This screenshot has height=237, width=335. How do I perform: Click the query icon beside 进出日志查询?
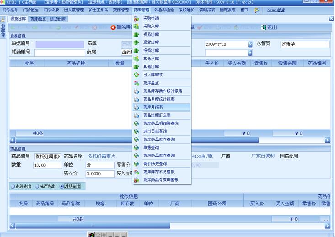[137, 132]
